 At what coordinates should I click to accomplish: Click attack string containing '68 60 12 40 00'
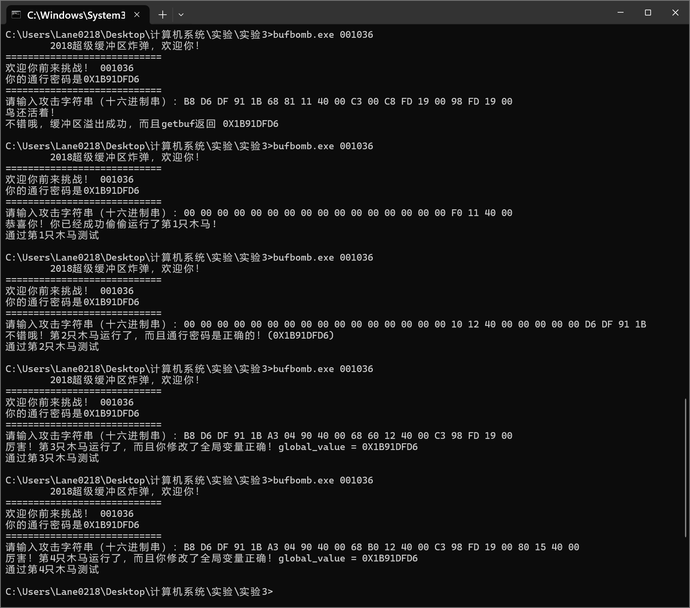[x=348, y=436]
